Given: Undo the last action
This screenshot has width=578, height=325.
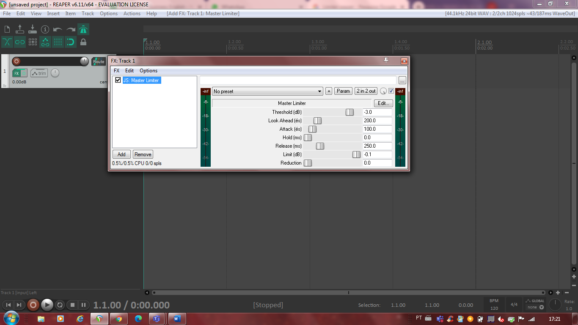Looking at the screenshot, I should [x=58, y=29].
